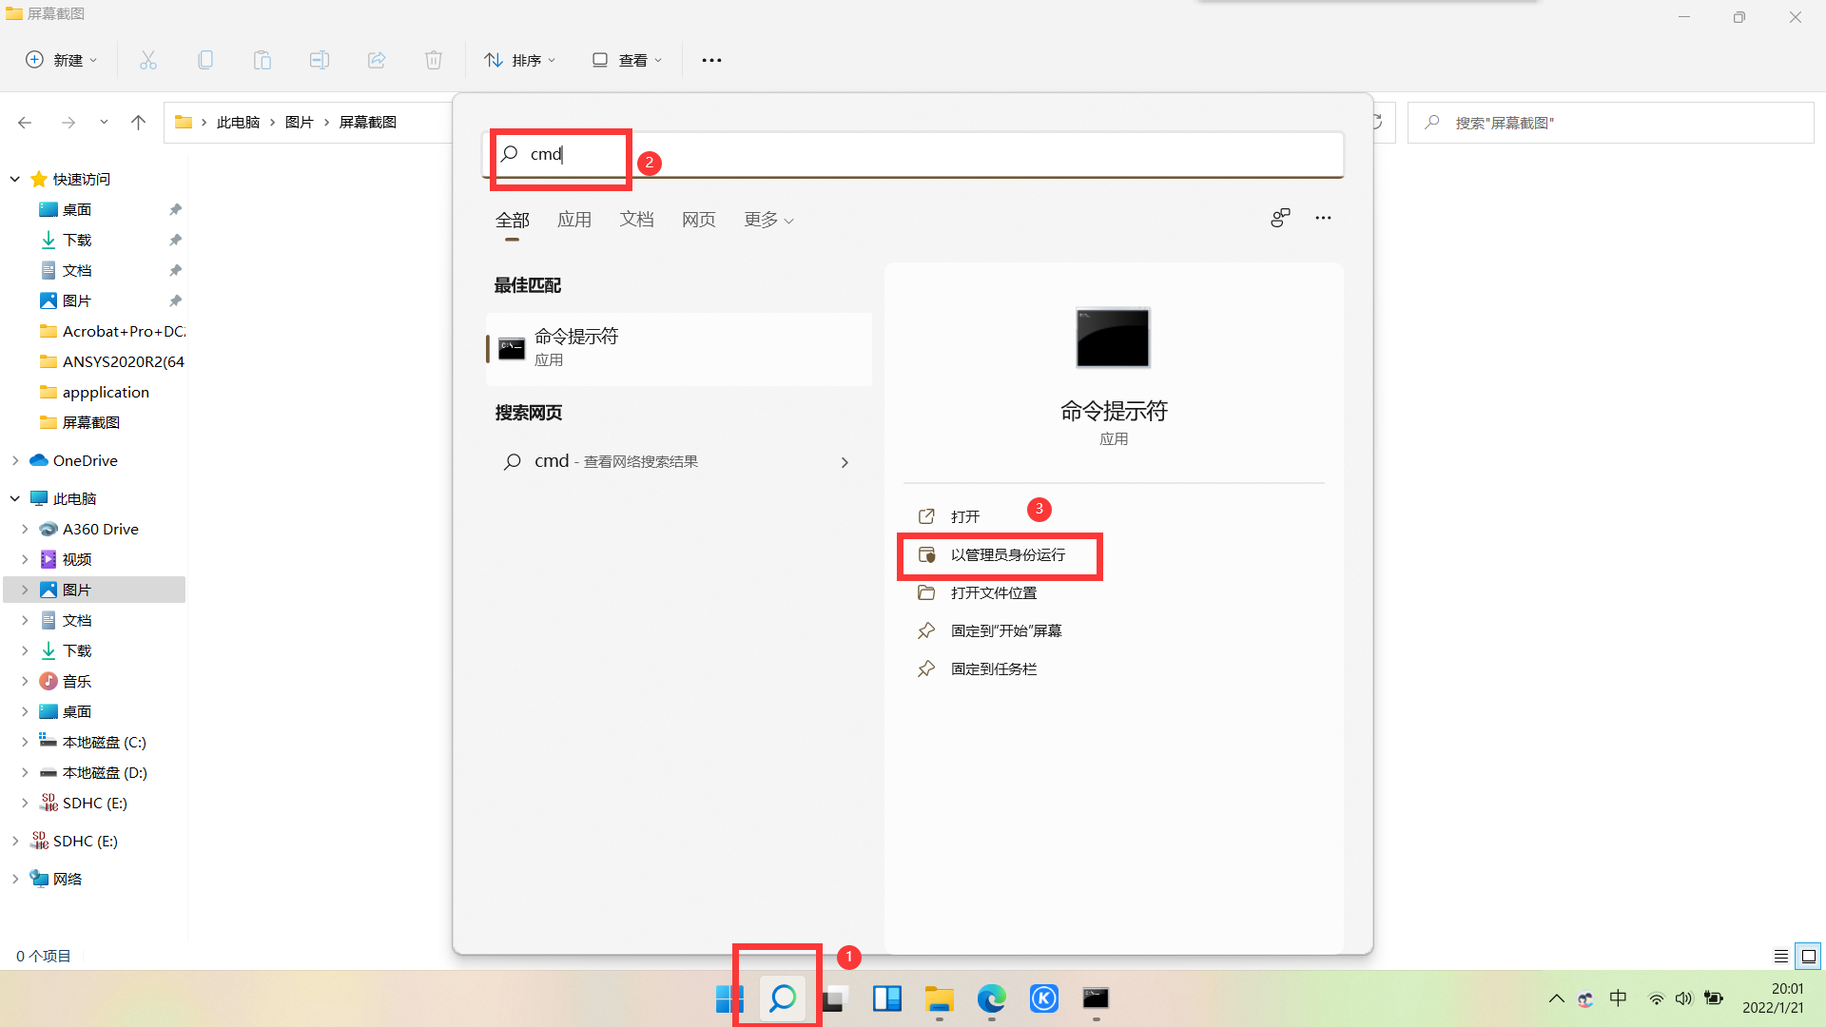Toggle the large-icons view button in status bar
The height and width of the screenshot is (1027, 1826).
click(x=1809, y=956)
